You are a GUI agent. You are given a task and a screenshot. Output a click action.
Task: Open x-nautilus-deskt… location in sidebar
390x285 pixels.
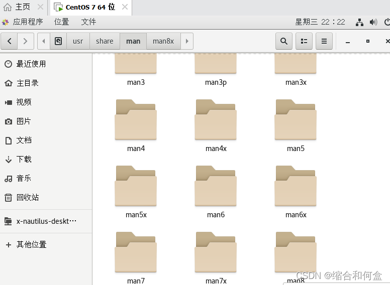(46, 221)
